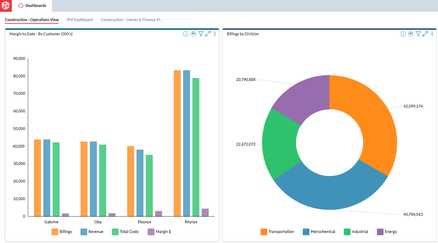
Task: Toggle the Energy division in donut legend
Action: (387, 232)
